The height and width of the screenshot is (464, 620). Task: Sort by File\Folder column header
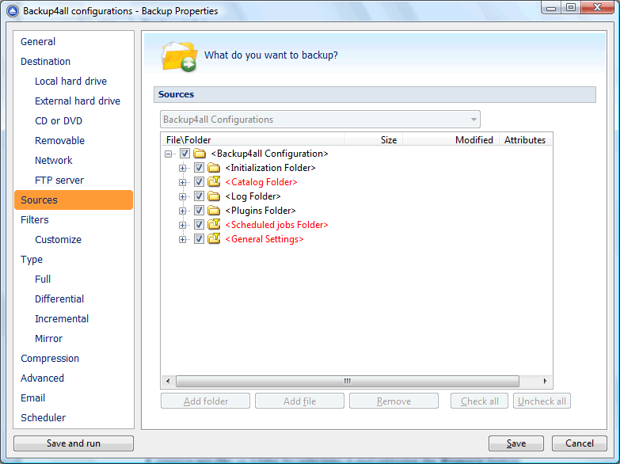253,139
